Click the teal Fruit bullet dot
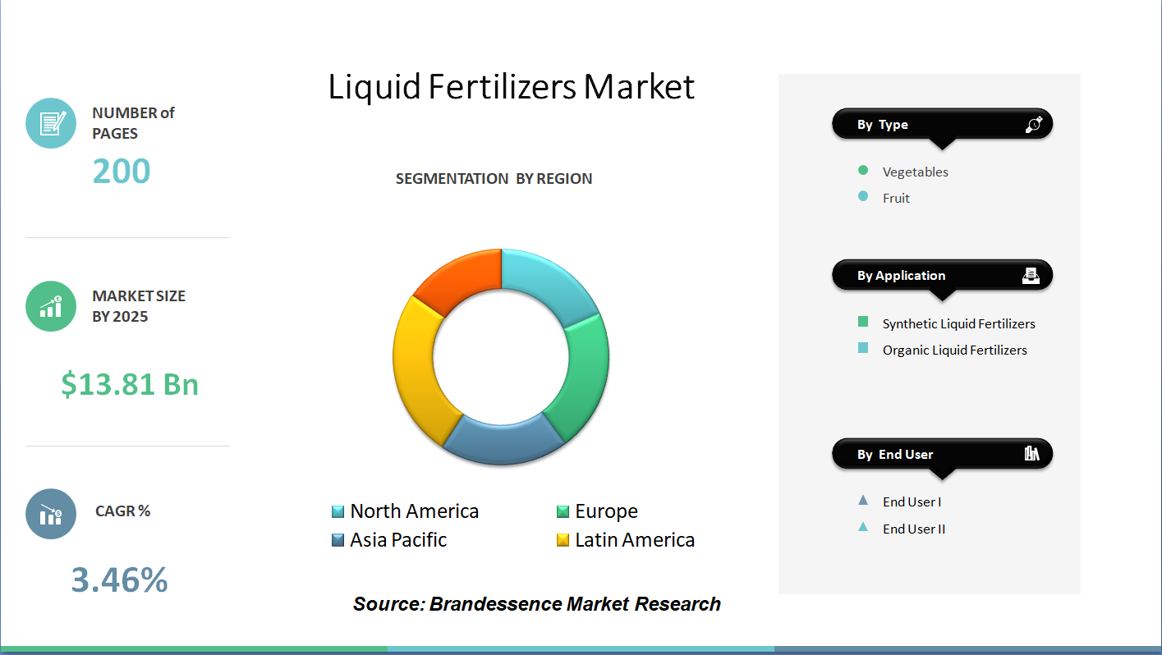This screenshot has height=655, width=1162. coord(862,197)
